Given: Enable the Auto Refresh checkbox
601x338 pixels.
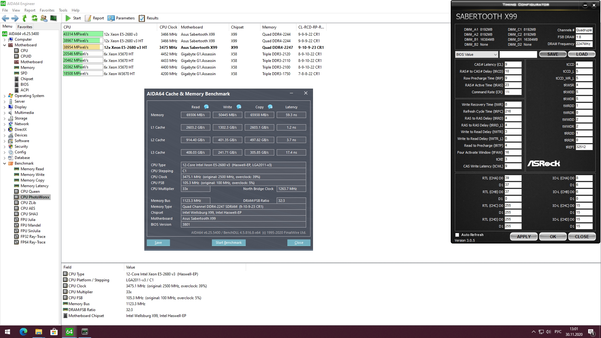Looking at the screenshot, I should point(457,235).
